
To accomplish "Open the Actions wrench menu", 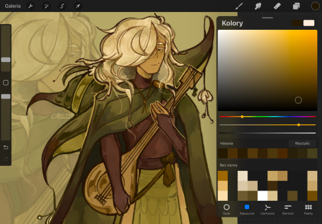I will 30,6.
